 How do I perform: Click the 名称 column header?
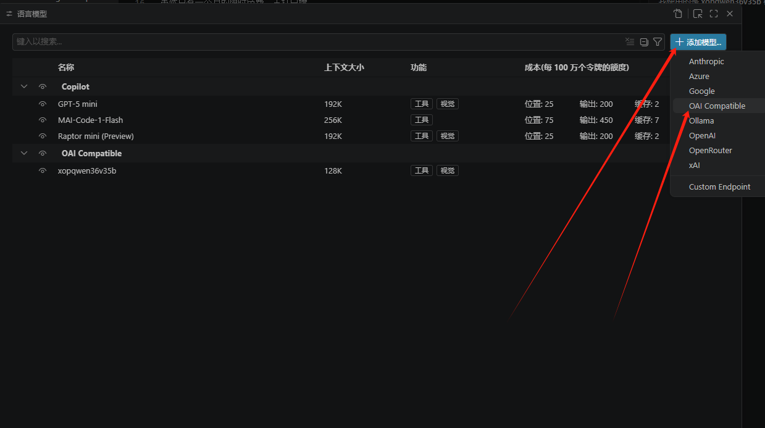tap(66, 67)
